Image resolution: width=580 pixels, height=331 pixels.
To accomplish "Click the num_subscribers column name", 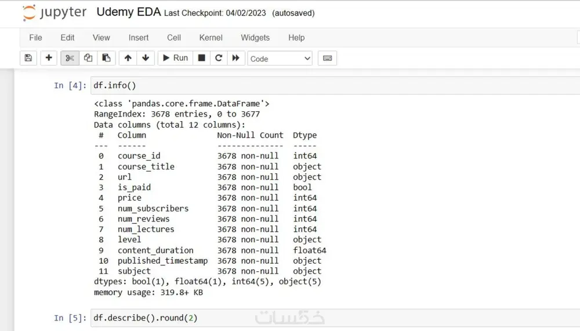I will click(153, 209).
